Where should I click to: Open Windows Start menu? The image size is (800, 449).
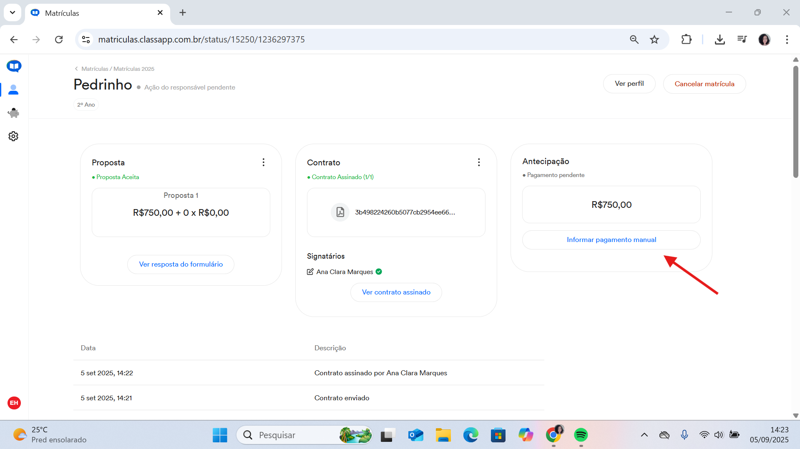(x=220, y=435)
